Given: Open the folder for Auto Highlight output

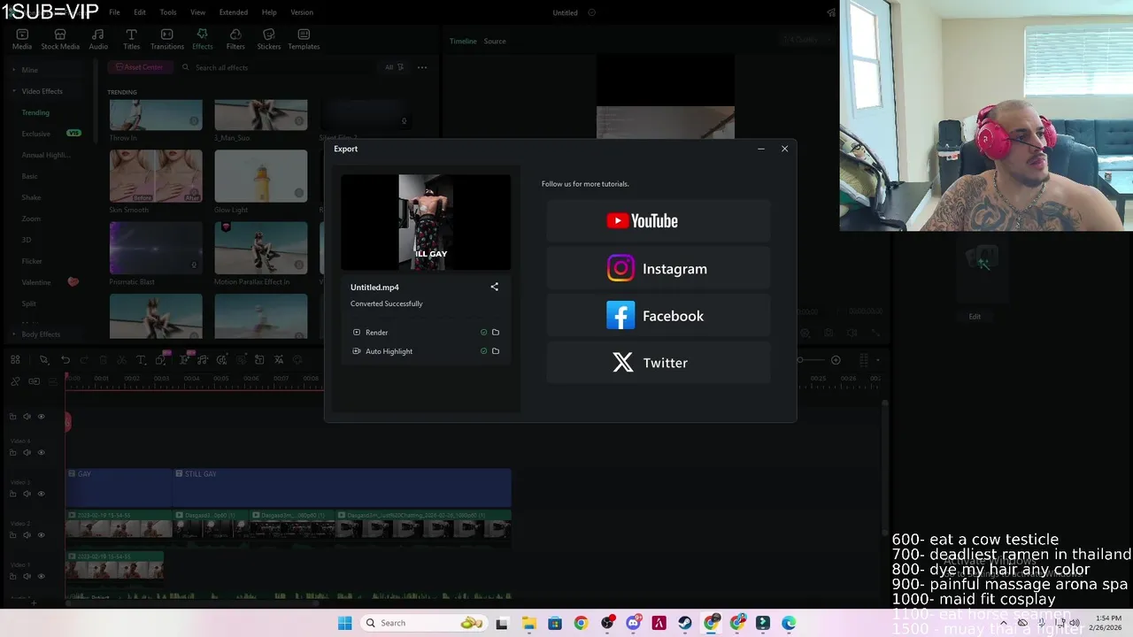Looking at the screenshot, I should coord(496,351).
